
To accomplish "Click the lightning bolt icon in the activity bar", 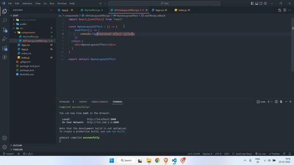I will (5, 57).
